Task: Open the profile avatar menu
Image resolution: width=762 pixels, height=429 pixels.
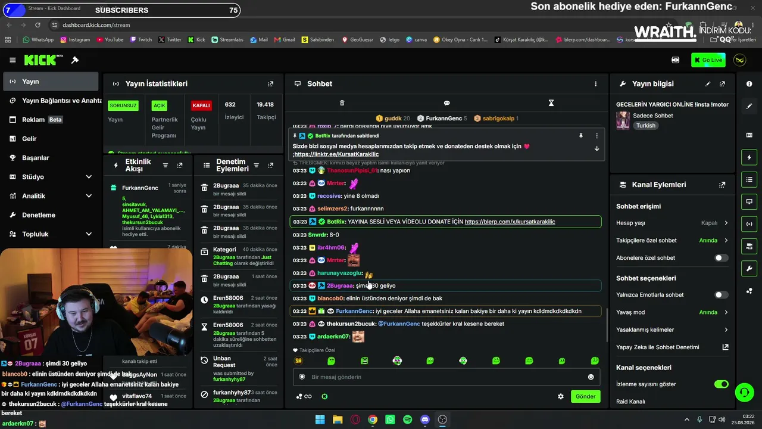Action: (x=740, y=60)
